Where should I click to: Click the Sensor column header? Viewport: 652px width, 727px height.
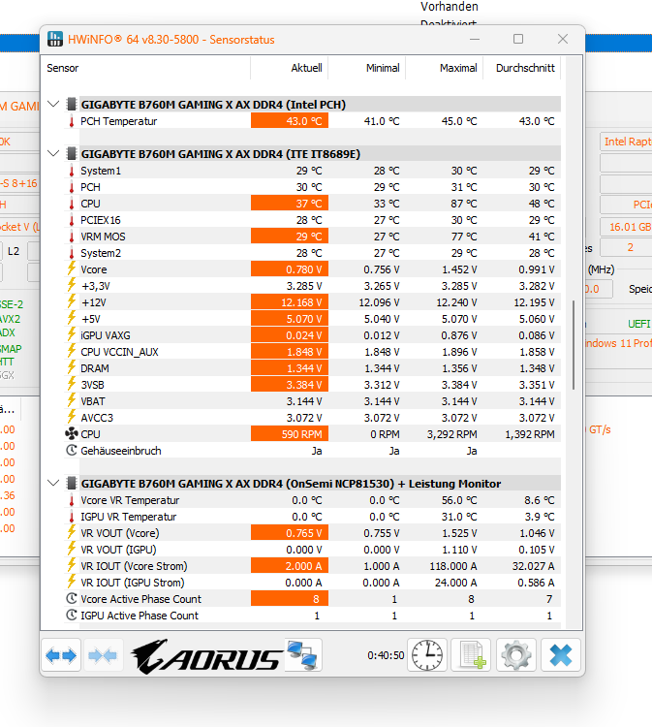146,68
